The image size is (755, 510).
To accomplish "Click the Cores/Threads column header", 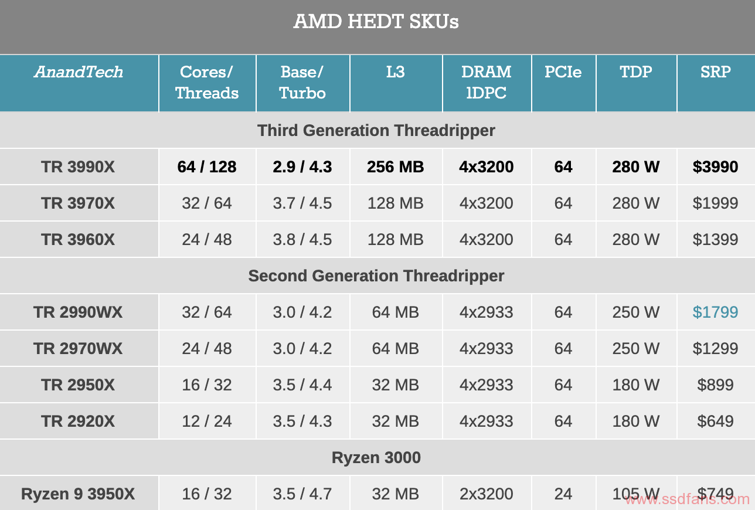I will 207,83.
